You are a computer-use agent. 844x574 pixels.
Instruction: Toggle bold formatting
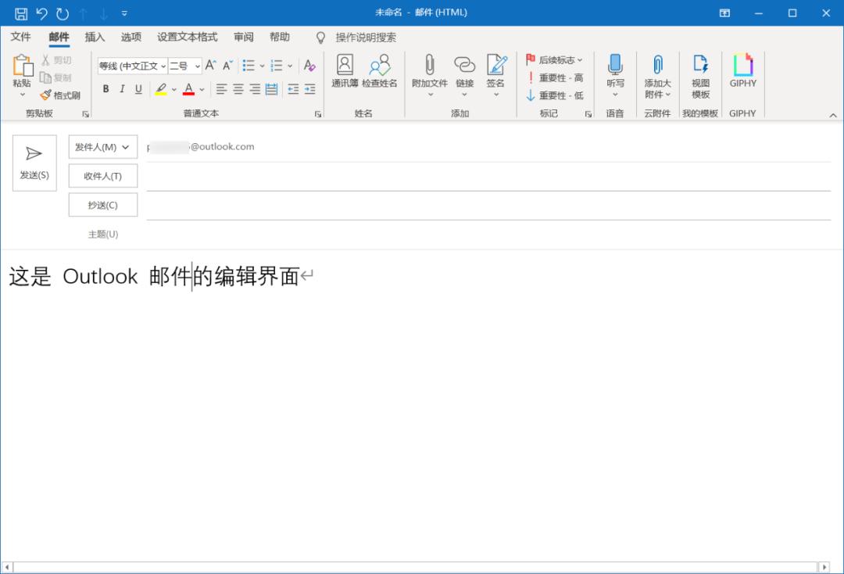[105, 89]
